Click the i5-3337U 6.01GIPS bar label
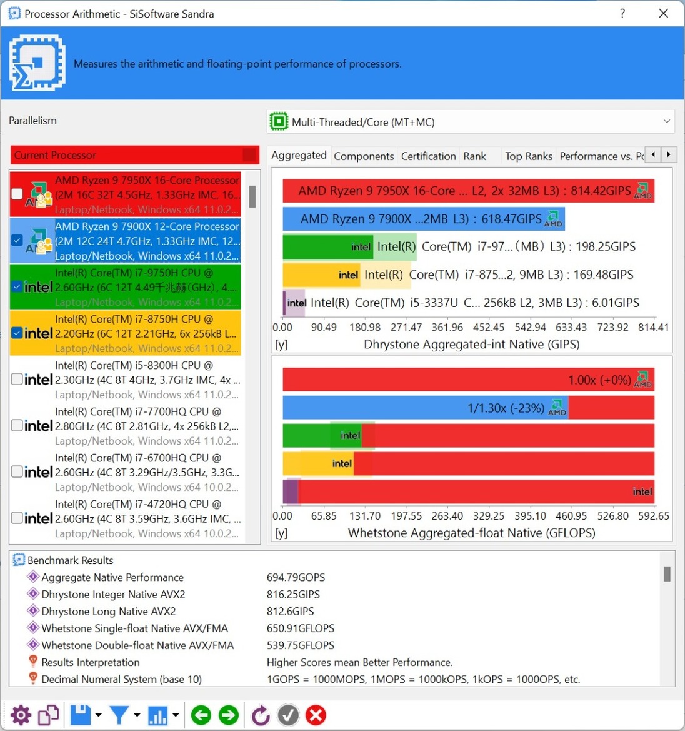The height and width of the screenshot is (731, 685). [x=475, y=303]
